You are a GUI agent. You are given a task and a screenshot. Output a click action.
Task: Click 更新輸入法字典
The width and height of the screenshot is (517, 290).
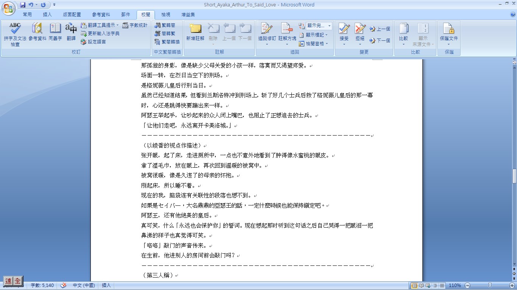[x=100, y=34]
